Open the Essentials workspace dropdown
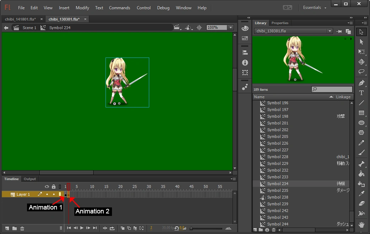 (315, 8)
